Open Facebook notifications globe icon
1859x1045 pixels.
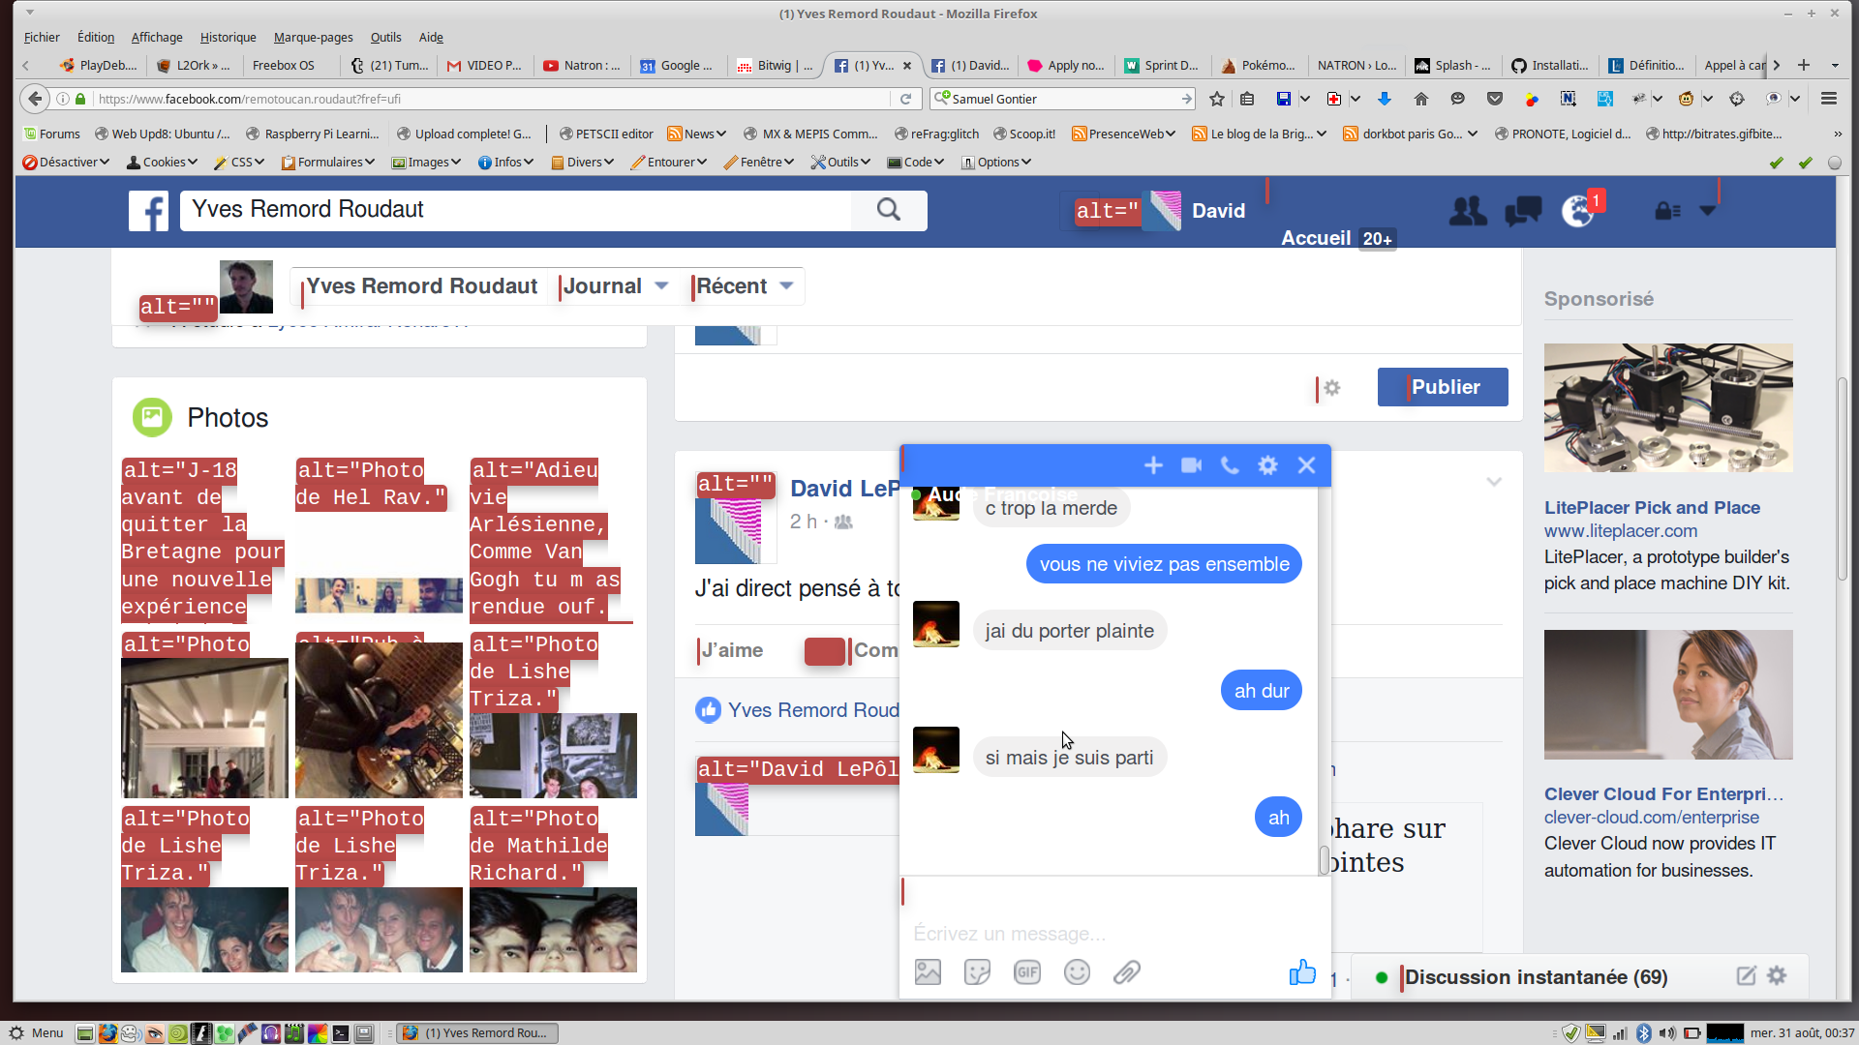coord(1577,211)
